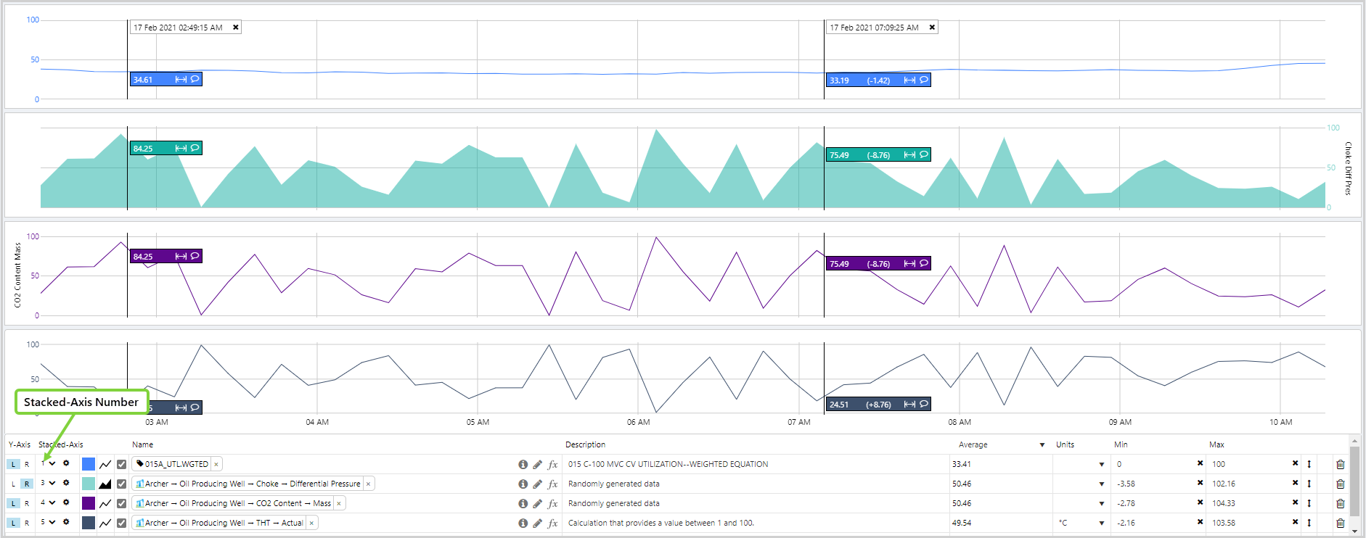
Task: Close the 17 Feb 2021 02:49:15 AM cursor
Action: click(x=235, y=28)
